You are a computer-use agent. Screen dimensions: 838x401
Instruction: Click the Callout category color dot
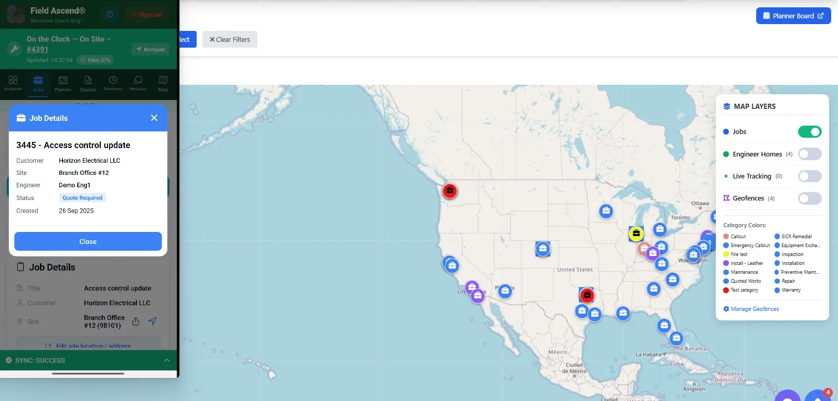pyautogui.click(x=726, y=237)
